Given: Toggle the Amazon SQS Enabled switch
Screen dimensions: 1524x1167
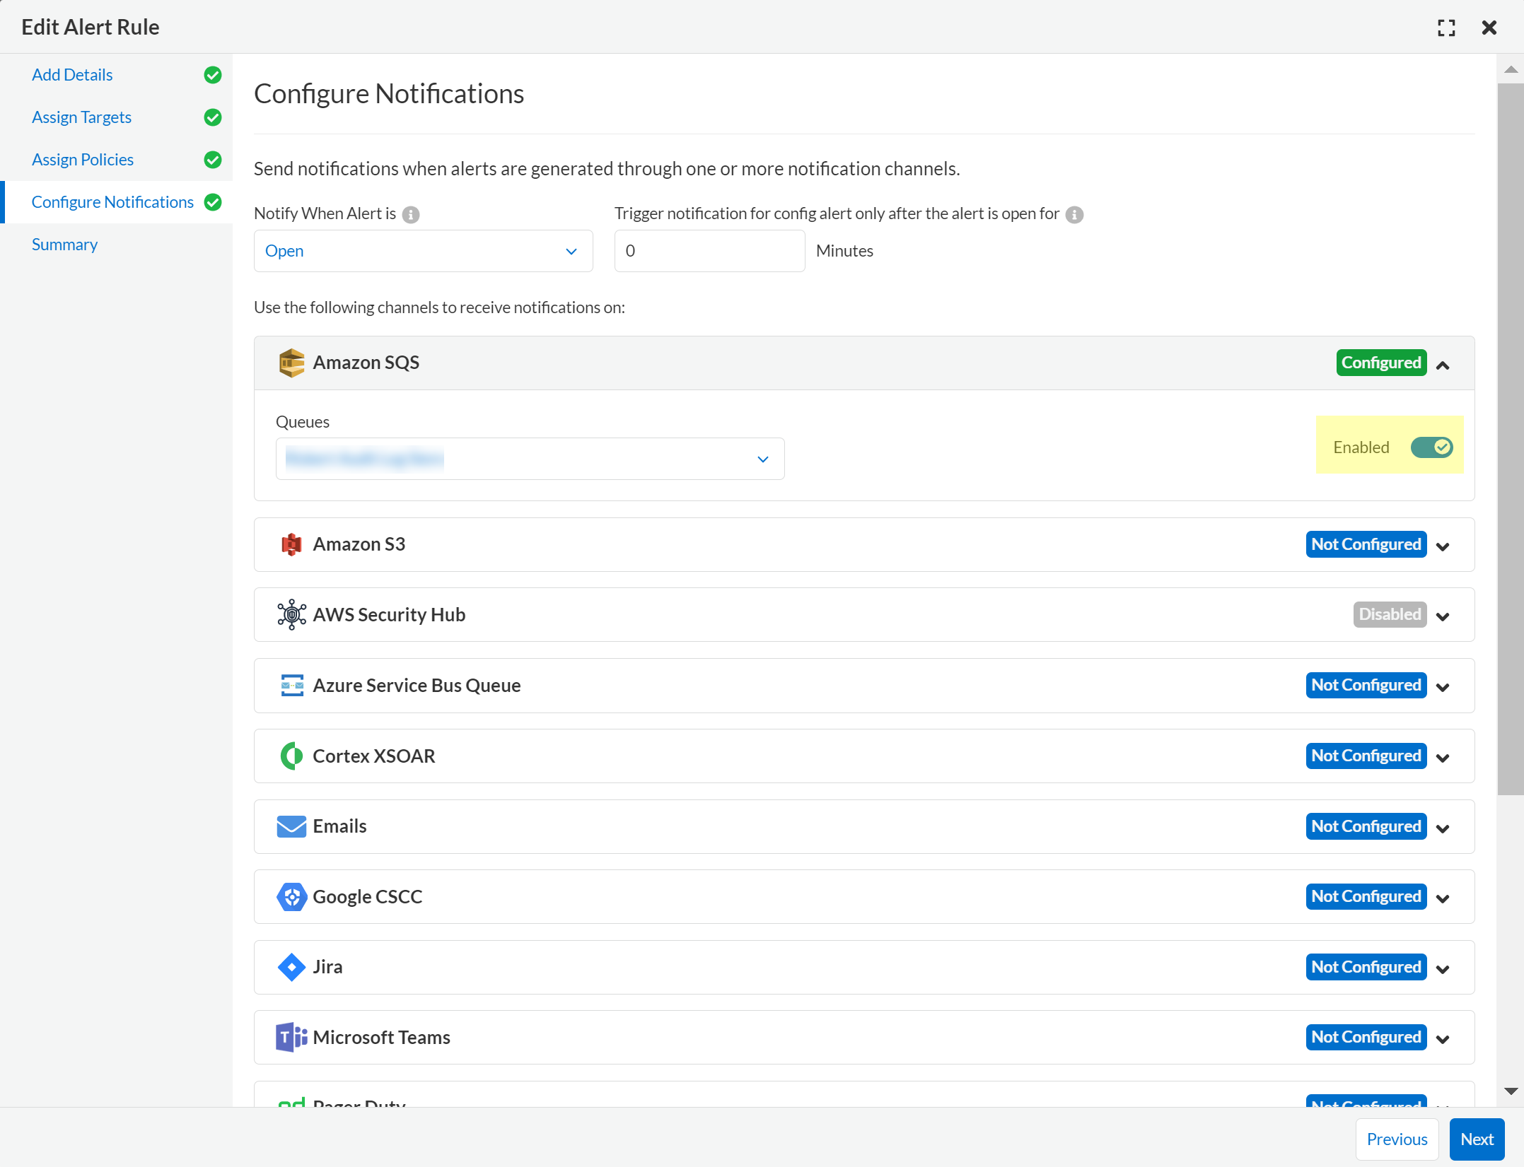Looking at the screenshot, I should coord(1431,447).
